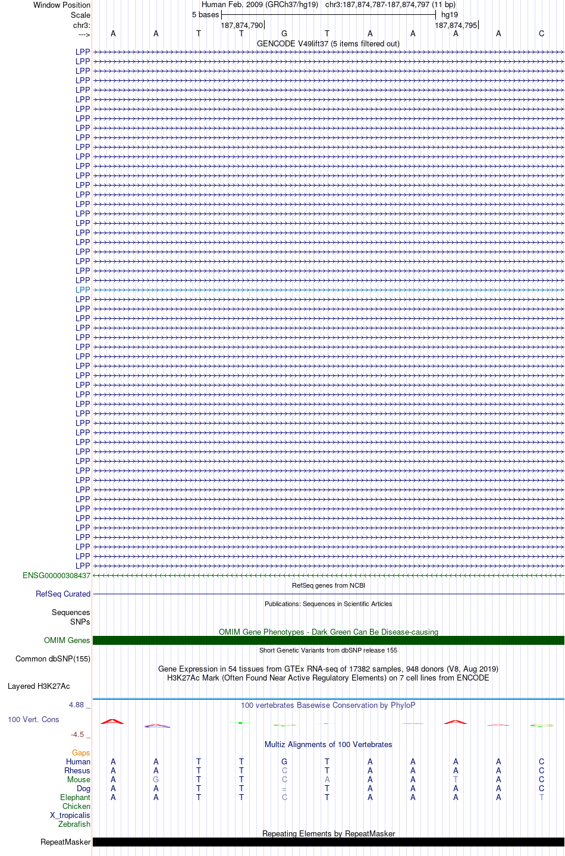Click the Scale label
Screen dimensions: 565x856
[x=81, y=15]
